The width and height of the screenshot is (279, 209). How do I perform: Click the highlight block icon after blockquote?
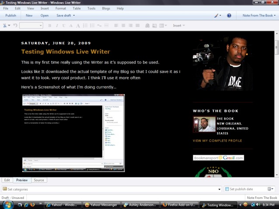107,25
